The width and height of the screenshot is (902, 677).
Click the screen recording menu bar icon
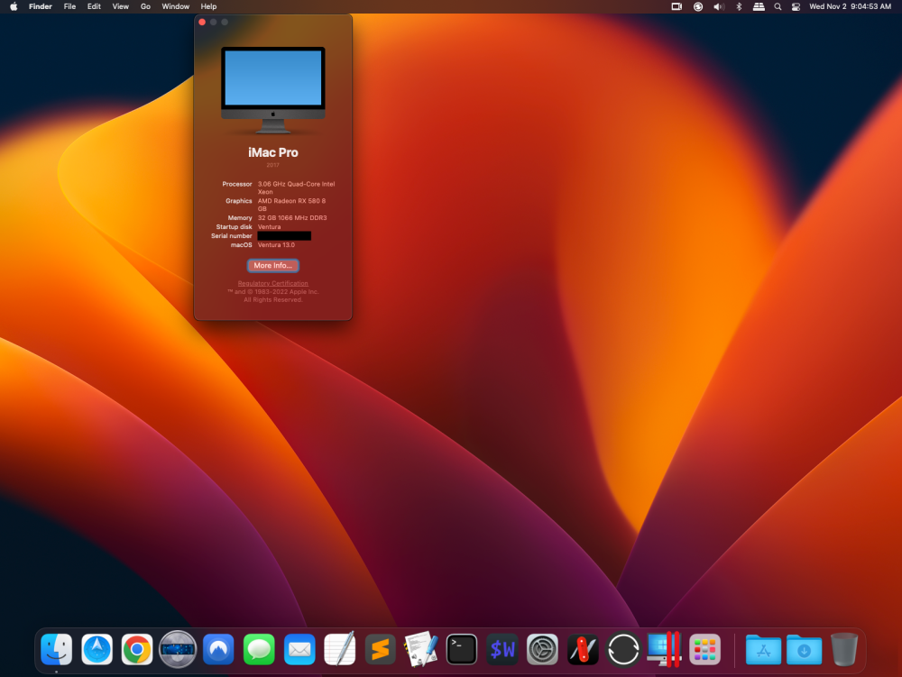(x=676, y=6)
